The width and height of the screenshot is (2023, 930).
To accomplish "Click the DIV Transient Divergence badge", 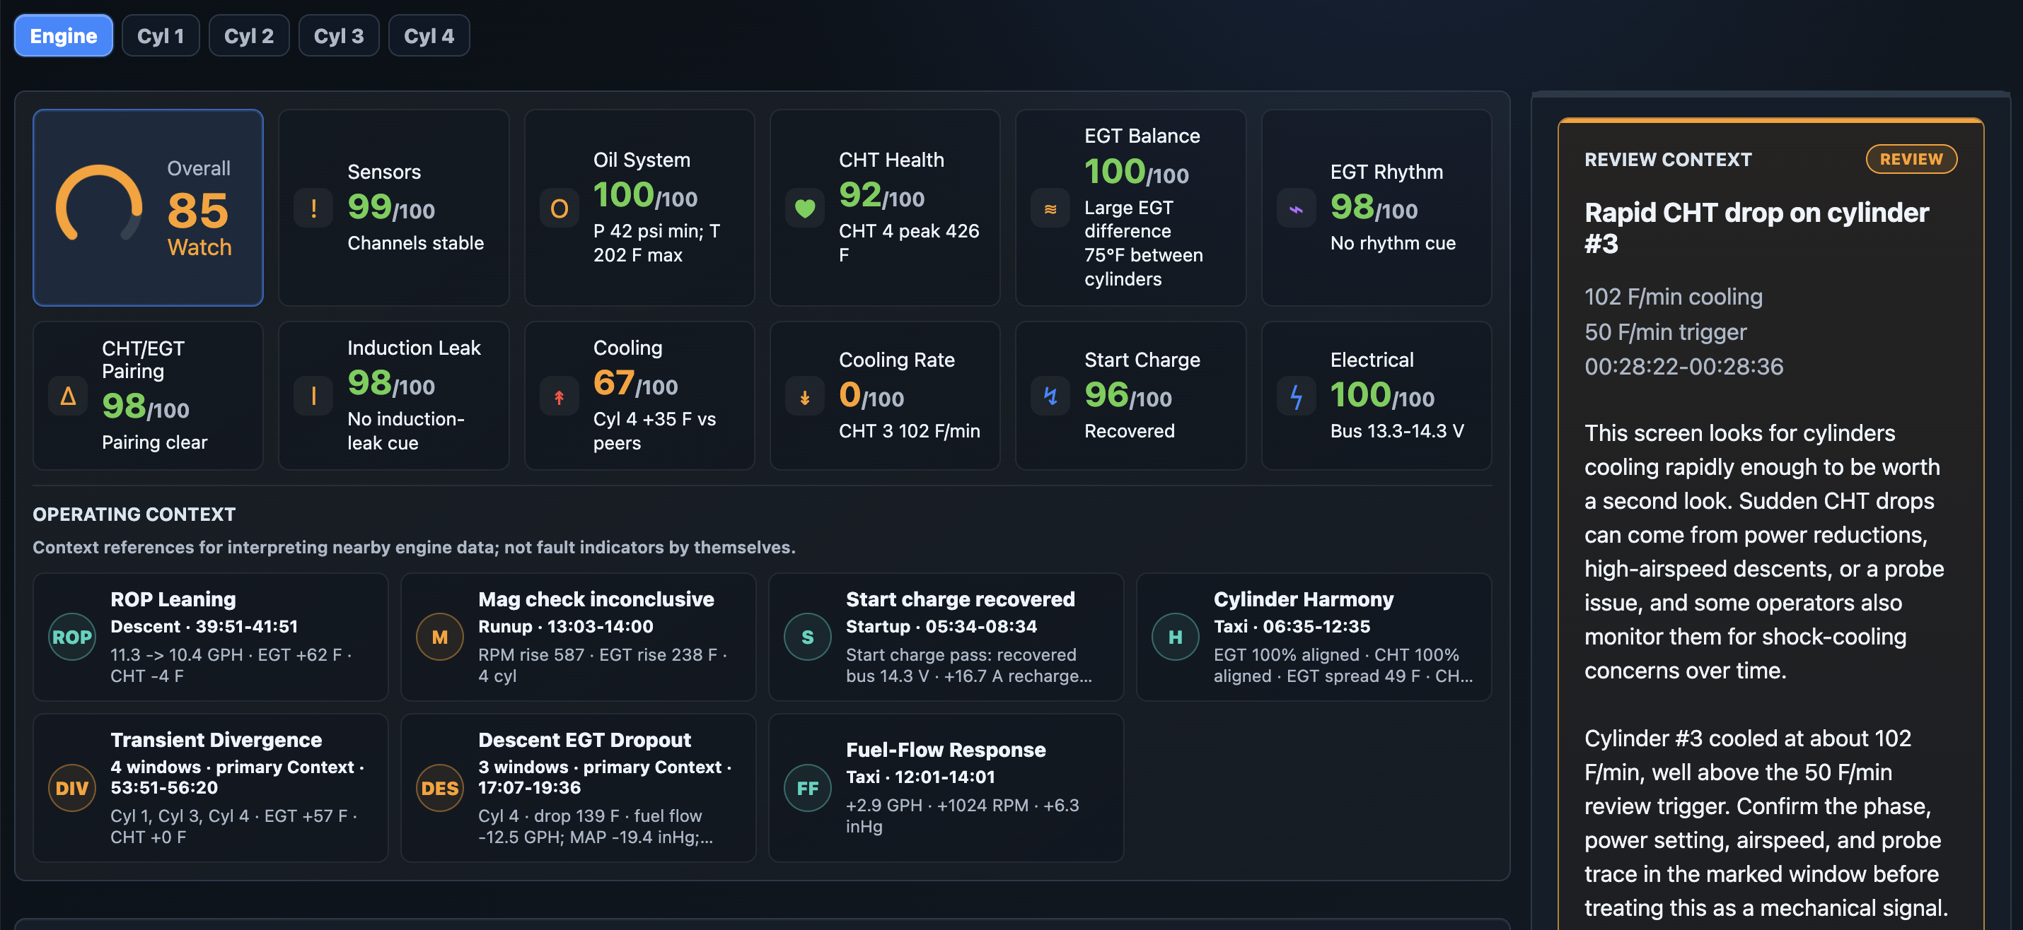I will pos(72,787).
